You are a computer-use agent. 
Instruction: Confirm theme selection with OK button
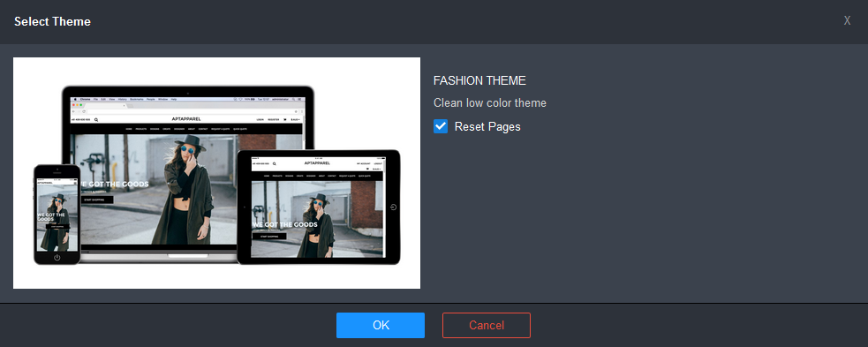point(381,326)
